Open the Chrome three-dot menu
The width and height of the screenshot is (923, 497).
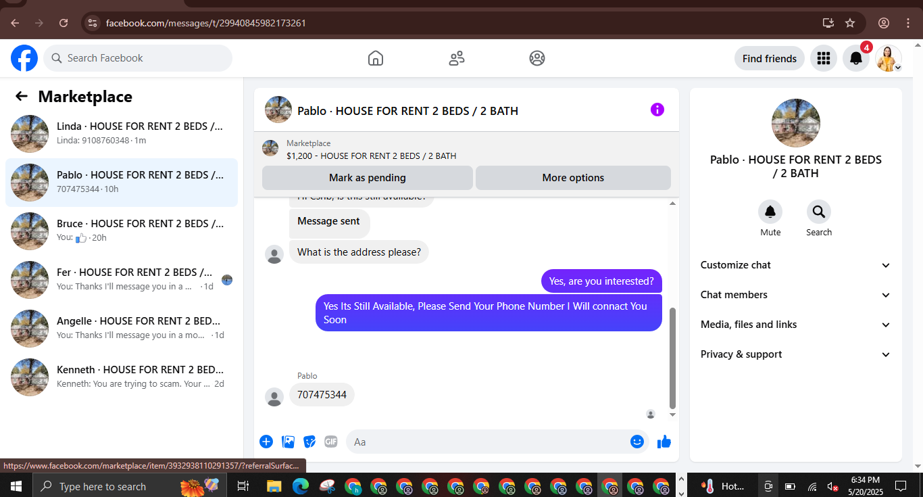pos(908,23)
